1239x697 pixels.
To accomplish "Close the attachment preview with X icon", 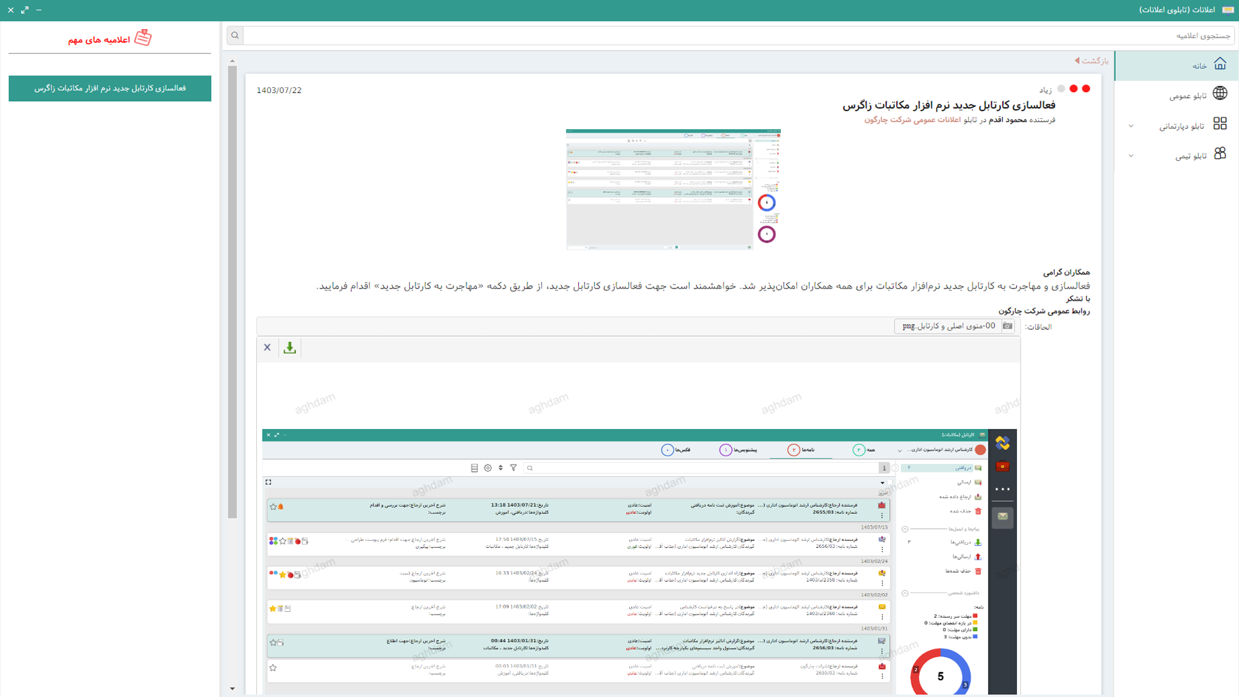I will 267,348.
